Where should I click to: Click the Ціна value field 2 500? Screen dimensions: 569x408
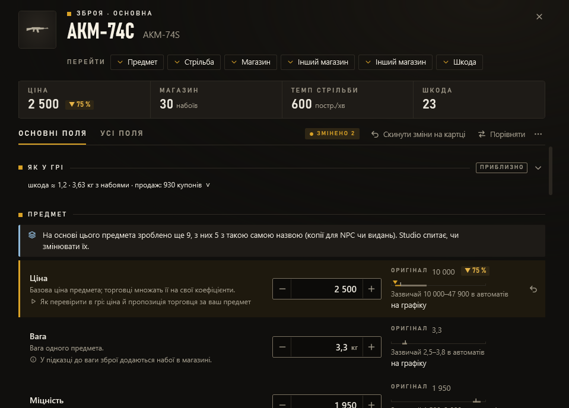point(326,289)
